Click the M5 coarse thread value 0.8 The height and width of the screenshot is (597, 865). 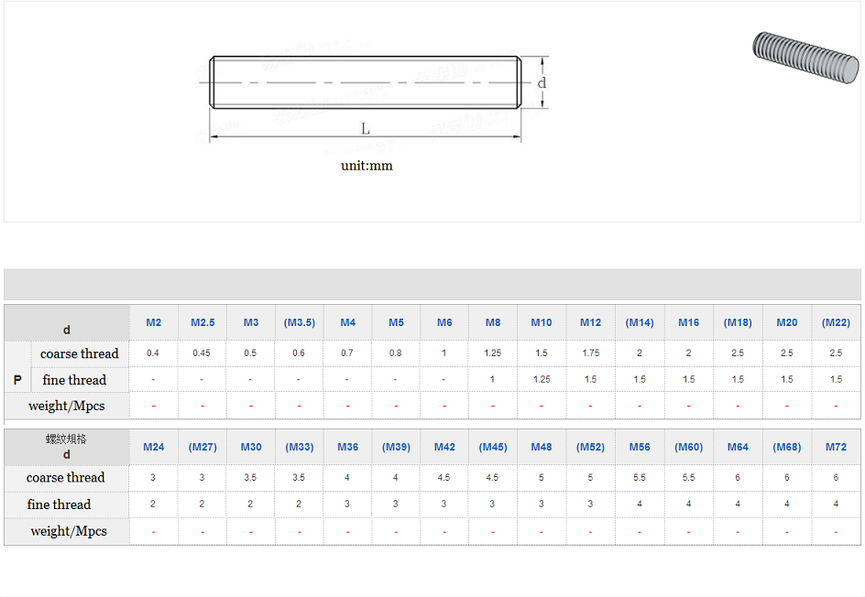pyautogui.click(x=396, y=353)
